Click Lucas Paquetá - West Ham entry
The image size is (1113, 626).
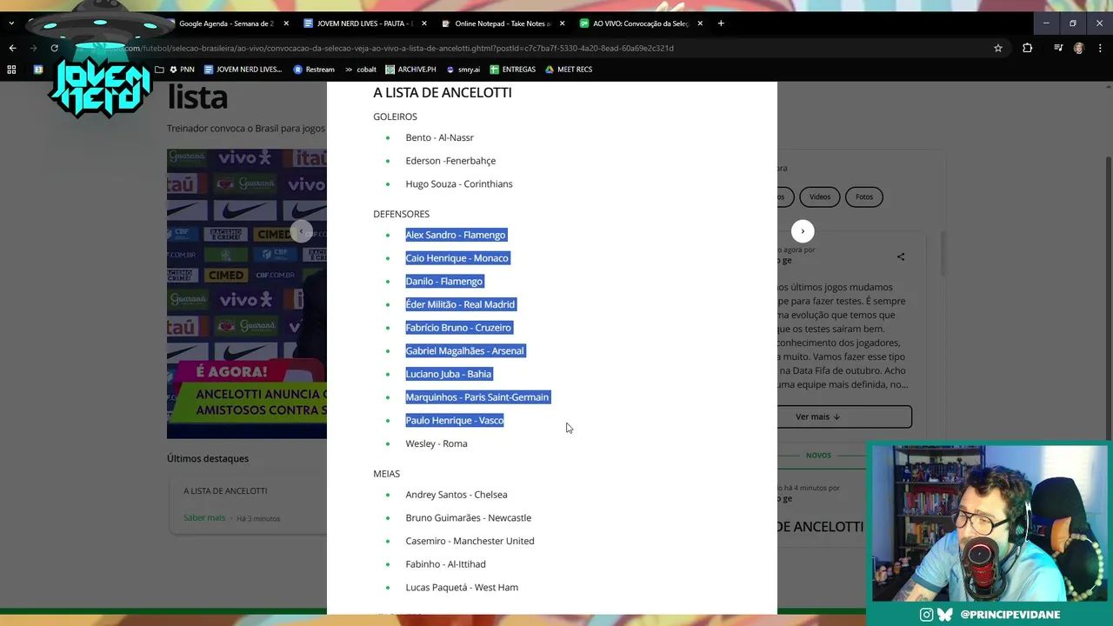point(462,588)
